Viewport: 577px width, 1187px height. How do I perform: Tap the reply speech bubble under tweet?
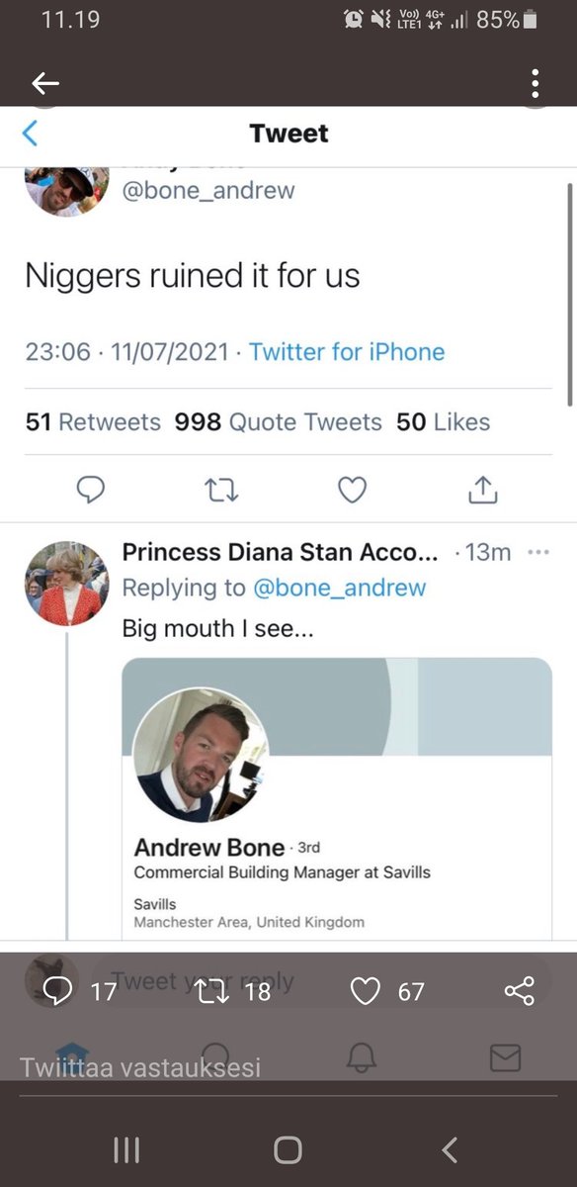(x=90, y=489)
